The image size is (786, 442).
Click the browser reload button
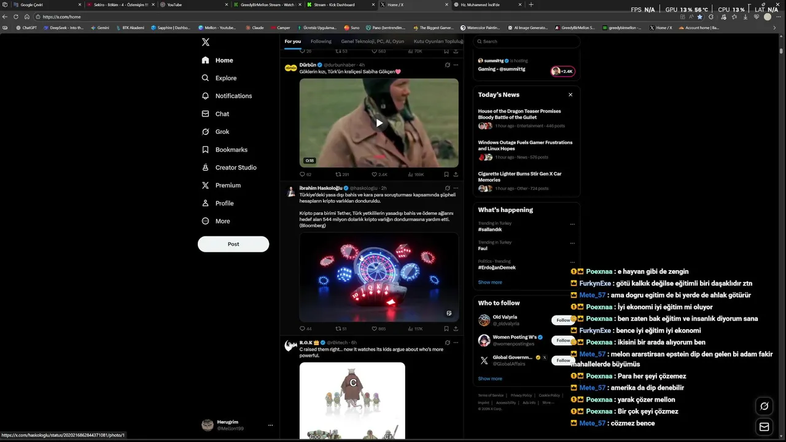16,17
